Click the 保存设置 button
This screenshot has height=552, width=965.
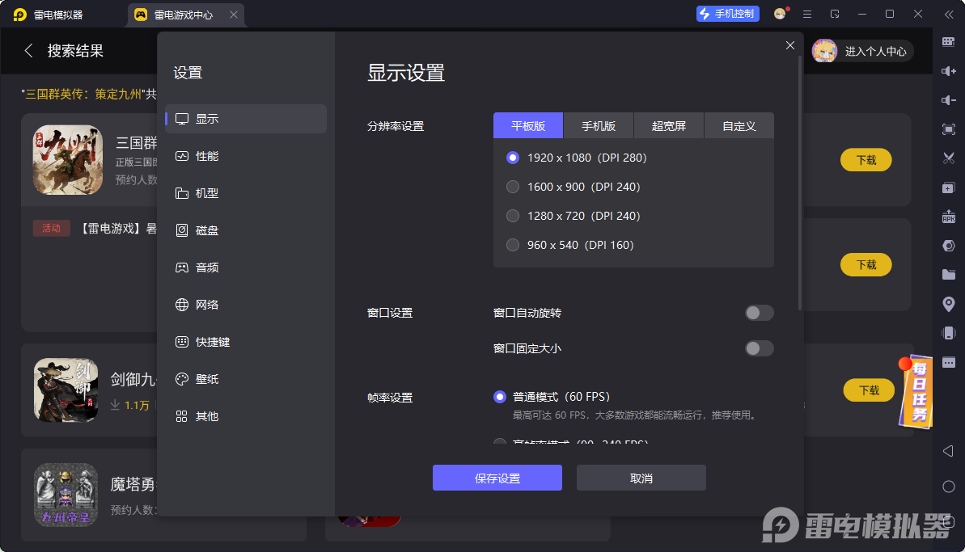pyautogui.click(x=497, y=478)
